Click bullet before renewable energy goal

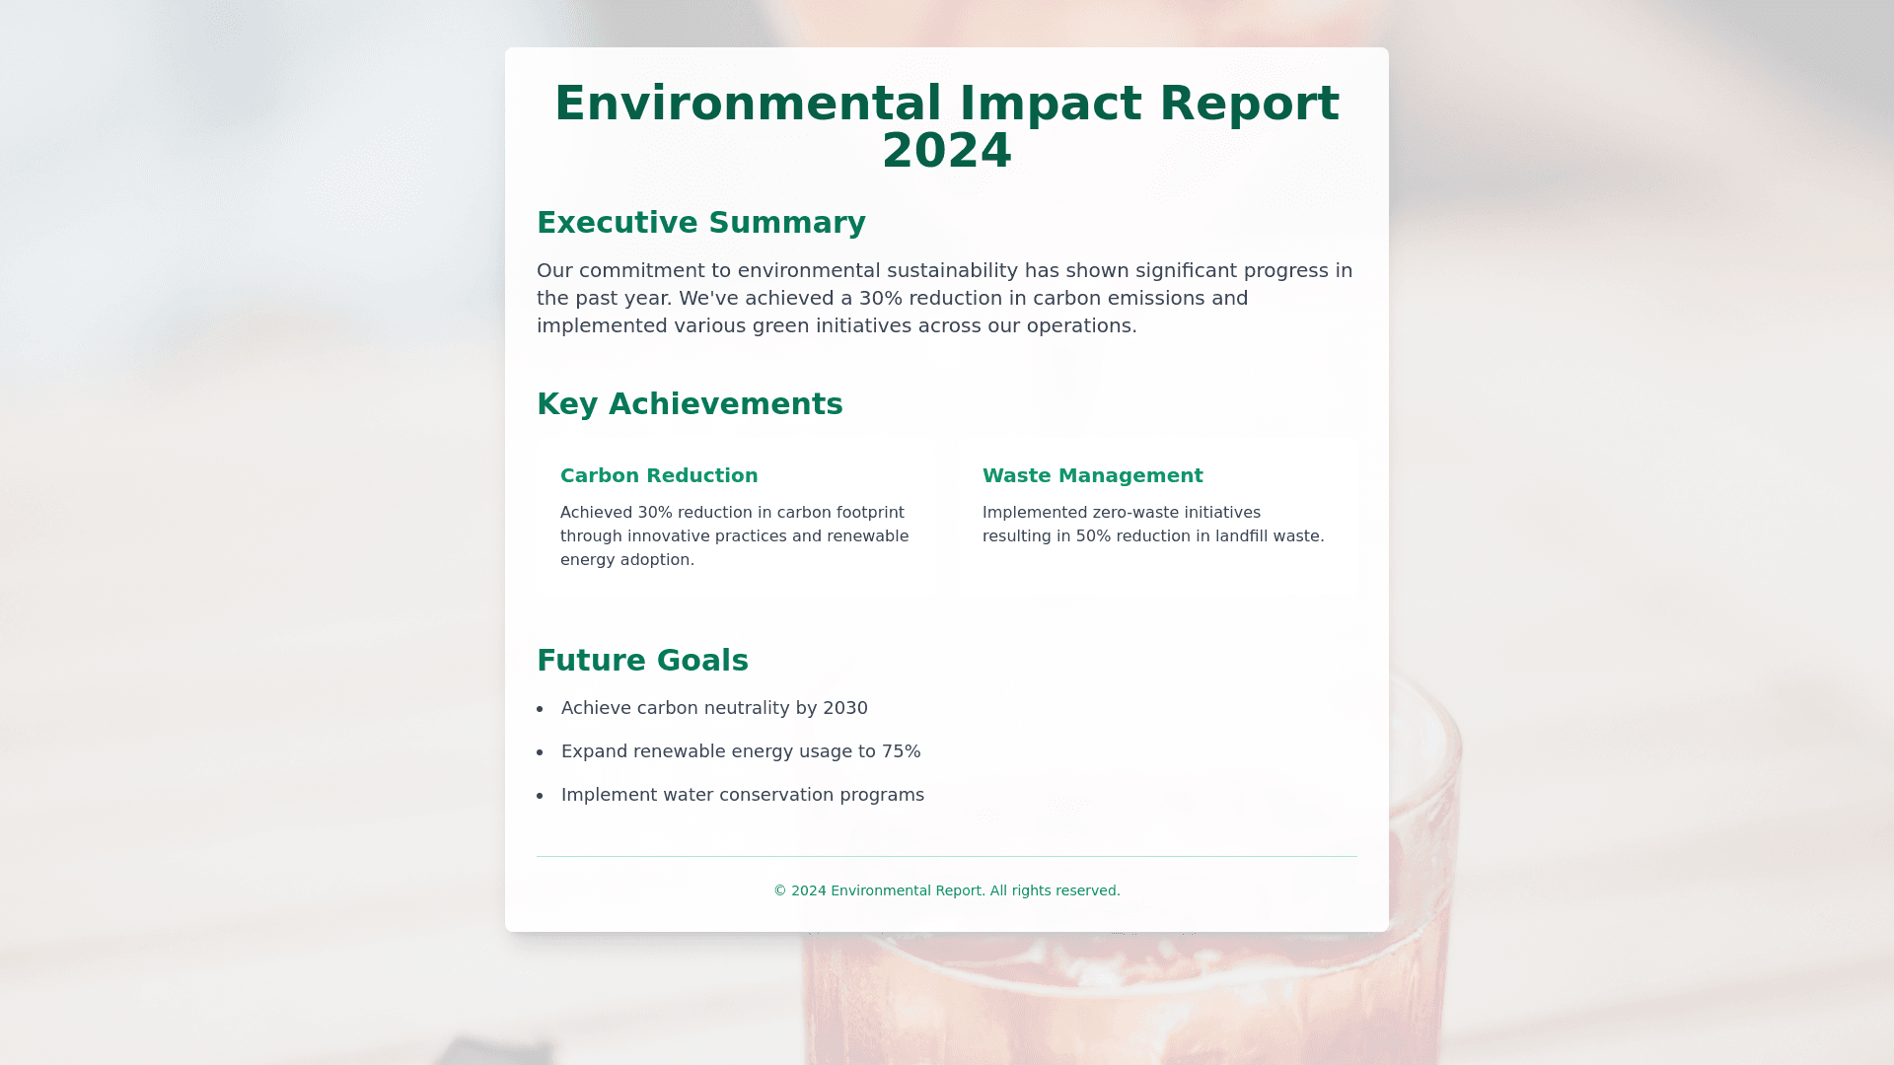pyautogui.click(x=541, y=752)
